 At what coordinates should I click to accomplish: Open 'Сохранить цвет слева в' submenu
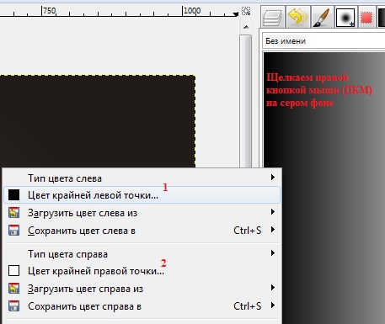(142, 231)
